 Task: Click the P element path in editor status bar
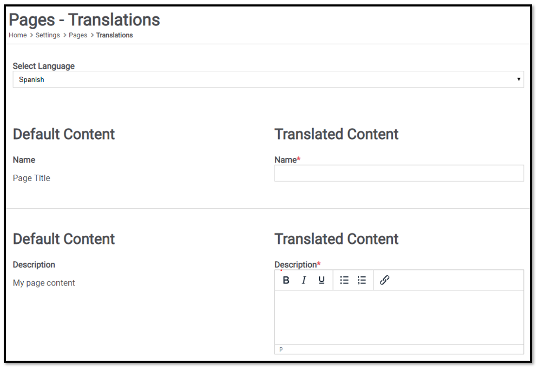click(x=281, y=349)
